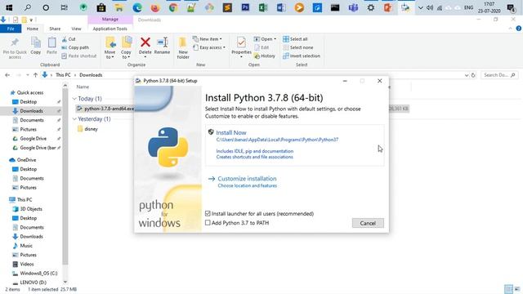
Task: Click the Name column header
Action: [83, 87]
